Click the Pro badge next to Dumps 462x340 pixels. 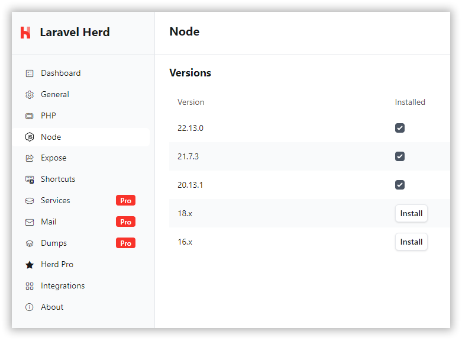pyautogui.click(x=125, y=243)
